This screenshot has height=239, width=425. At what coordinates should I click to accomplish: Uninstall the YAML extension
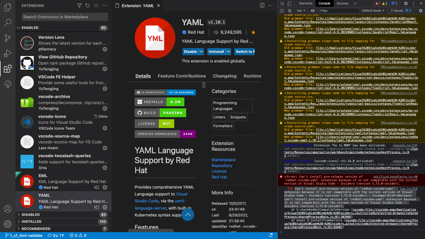pos(216,52)
